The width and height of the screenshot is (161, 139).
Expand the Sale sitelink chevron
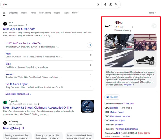[91, 65]
